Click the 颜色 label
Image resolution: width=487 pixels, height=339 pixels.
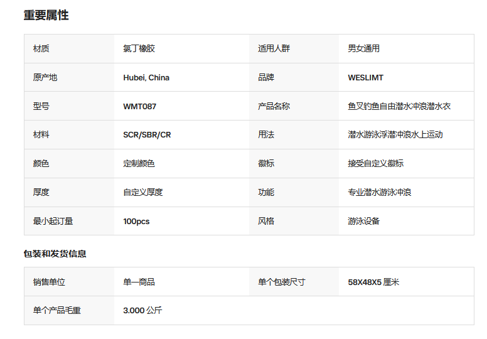(41, 164)
